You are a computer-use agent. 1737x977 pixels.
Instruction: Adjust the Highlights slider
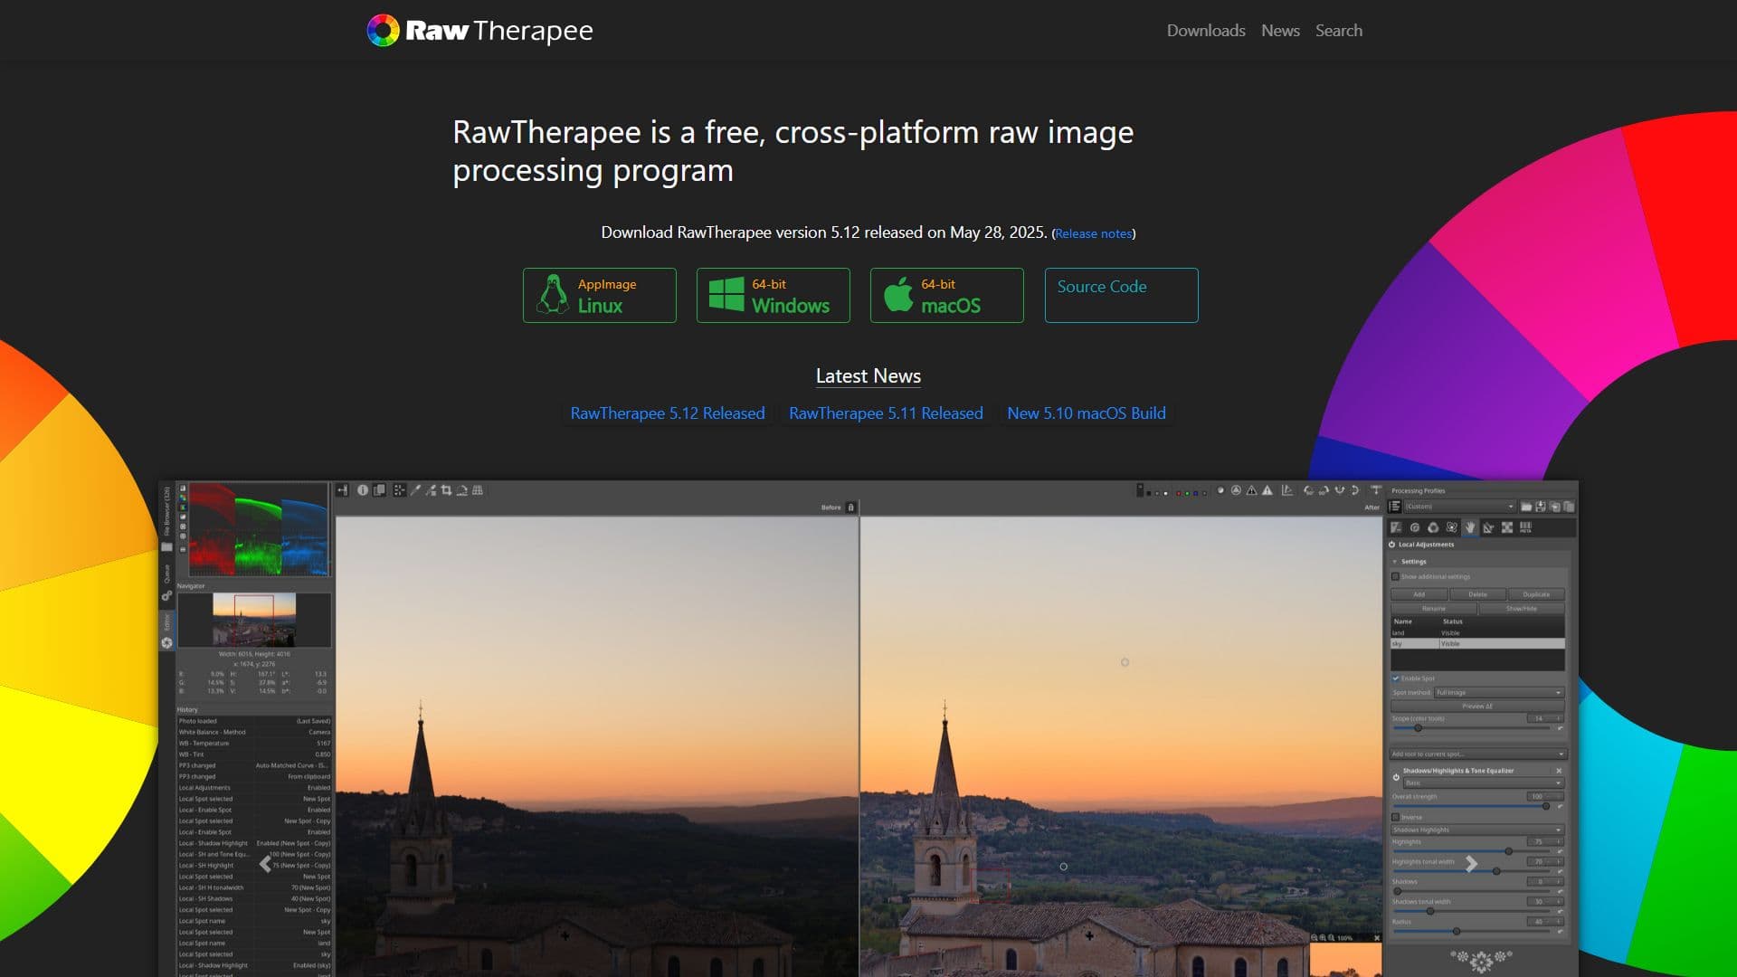[x=1470, y=851]
